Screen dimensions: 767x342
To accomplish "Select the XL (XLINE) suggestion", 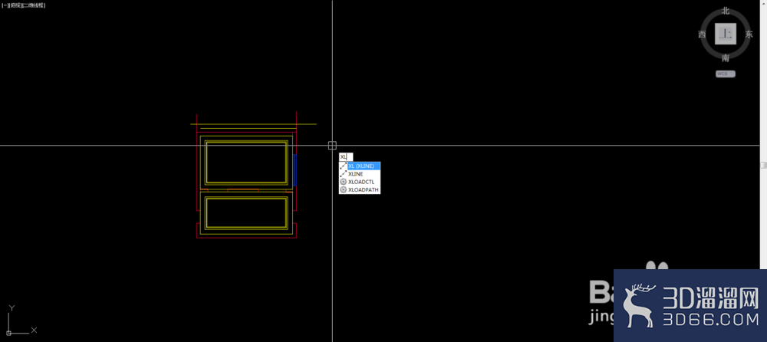I will click(x=360, y=166).
